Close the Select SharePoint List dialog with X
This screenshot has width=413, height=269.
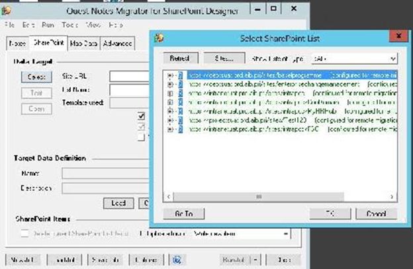398,36
